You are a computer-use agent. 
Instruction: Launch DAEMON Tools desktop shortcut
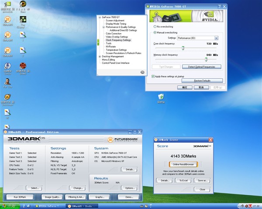click(x=7, y=66)
